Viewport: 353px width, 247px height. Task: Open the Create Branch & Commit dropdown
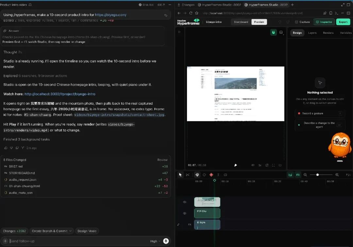(52, 231)
